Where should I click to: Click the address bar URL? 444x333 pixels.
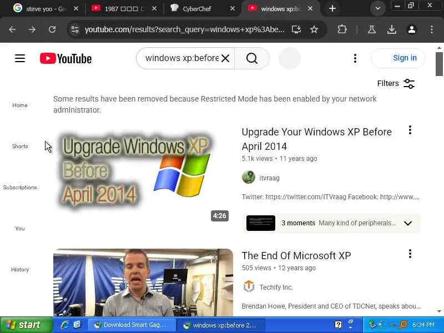[185, 29]
